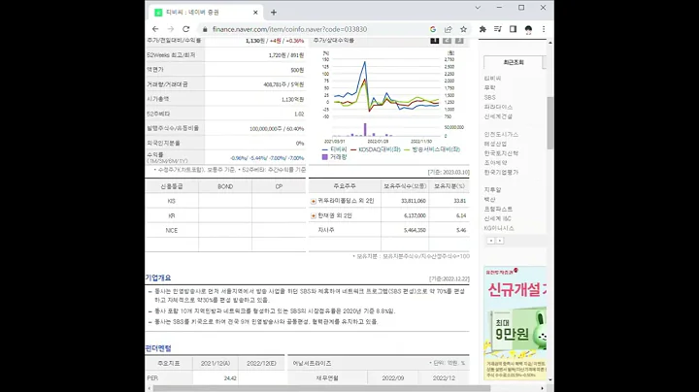This screenshot has height=392, width=699.
Task: Open 파라다이스 in the recent list
Action: pos(498,107)
